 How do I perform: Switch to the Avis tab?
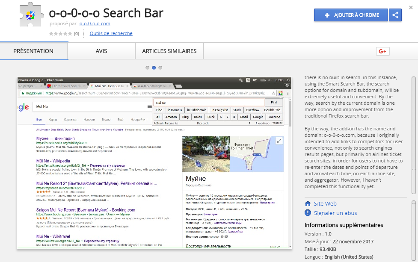[101, 51]
